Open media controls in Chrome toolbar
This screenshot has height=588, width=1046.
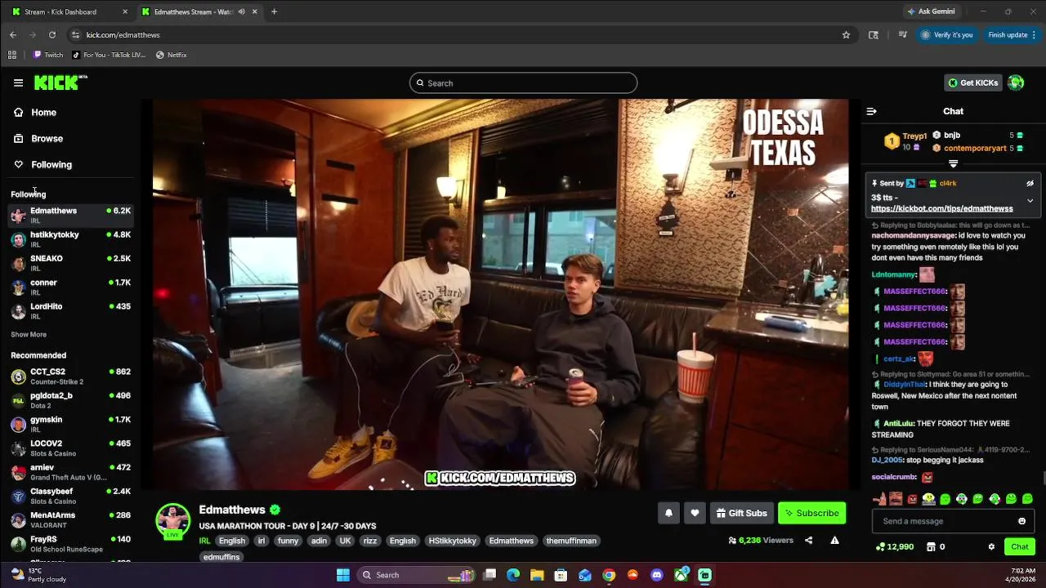(x=902, y=35)
